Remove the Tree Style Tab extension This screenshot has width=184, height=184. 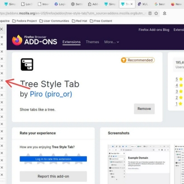[x=144, y=109]
